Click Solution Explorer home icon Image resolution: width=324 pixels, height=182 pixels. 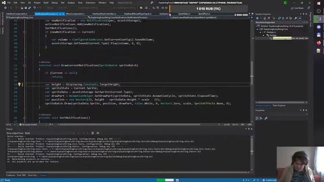pos(264,18)
